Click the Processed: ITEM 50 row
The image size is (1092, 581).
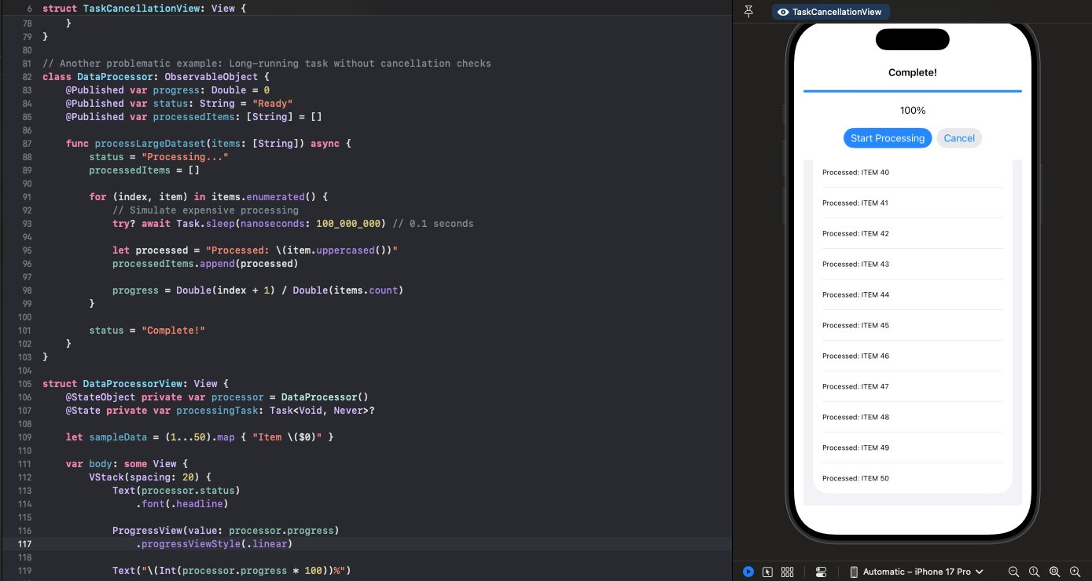point(912,478)
